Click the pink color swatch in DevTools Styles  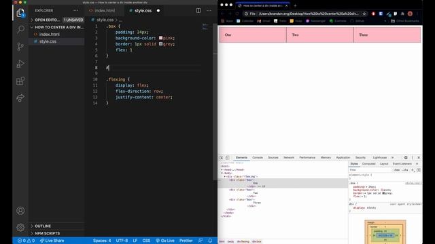pyautogui.click(x=382, y=190)
